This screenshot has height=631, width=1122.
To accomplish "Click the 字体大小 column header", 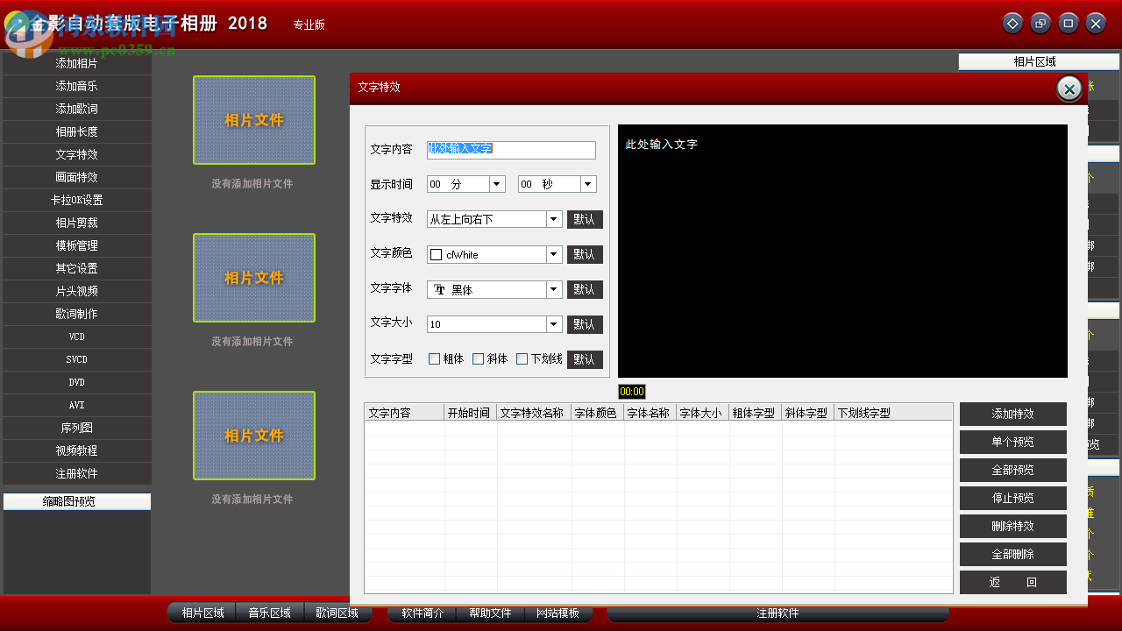I will [x=703, y=413].
